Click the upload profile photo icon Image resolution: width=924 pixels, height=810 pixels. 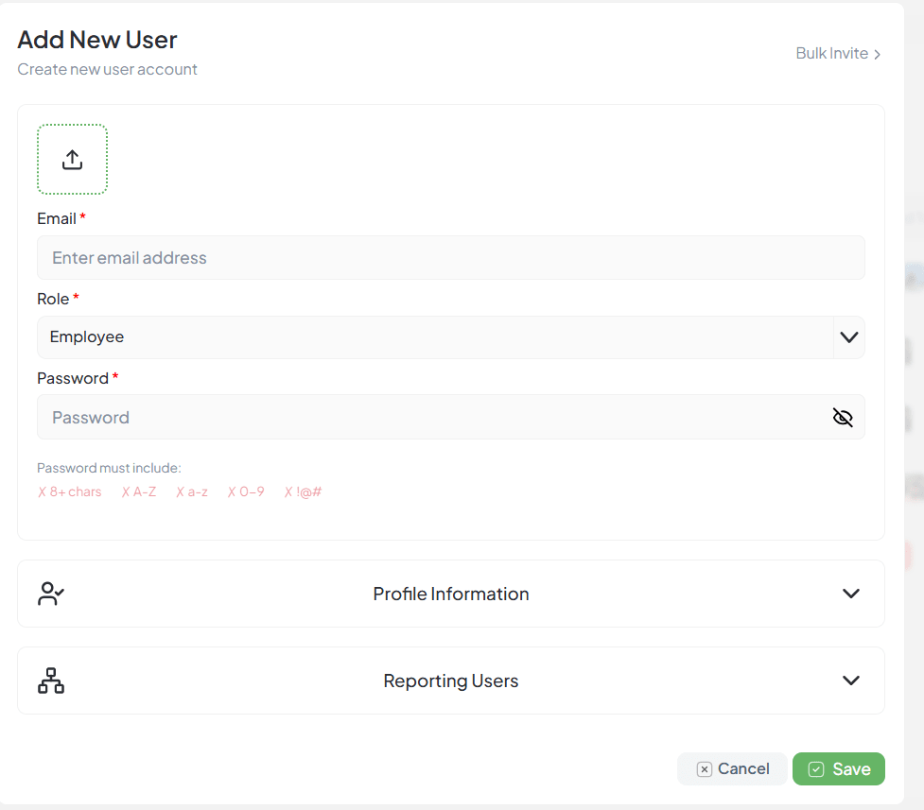click(72, 160)
